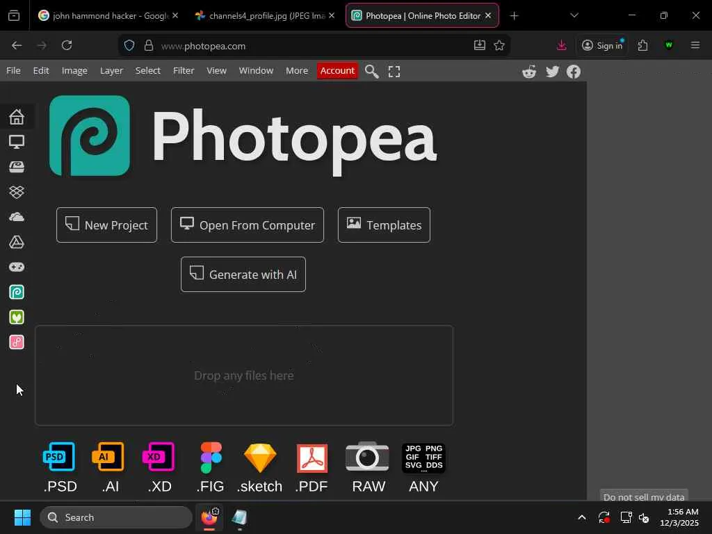The image size is (712, 534).
Task: Click the Drop any files here area
Action: (244, 375)
